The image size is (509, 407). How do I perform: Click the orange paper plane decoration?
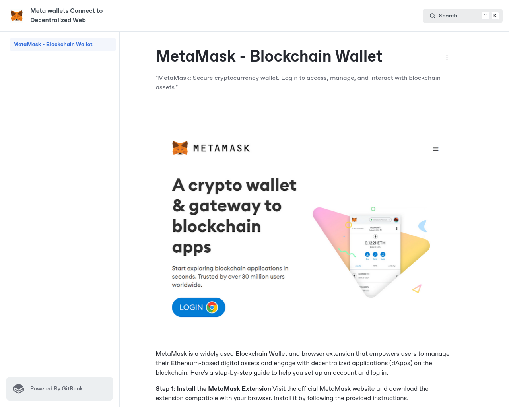tap(417, 289)
